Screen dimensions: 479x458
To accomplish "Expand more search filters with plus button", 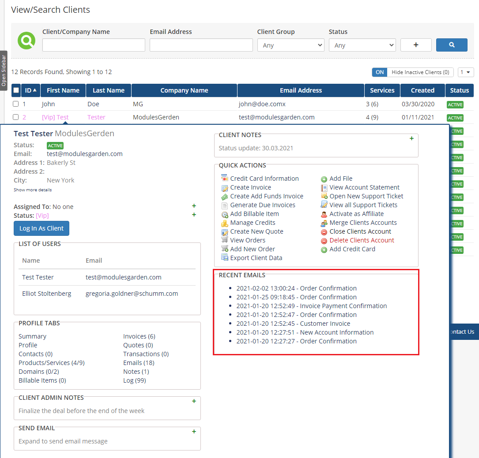I will (x=416, y=45).
